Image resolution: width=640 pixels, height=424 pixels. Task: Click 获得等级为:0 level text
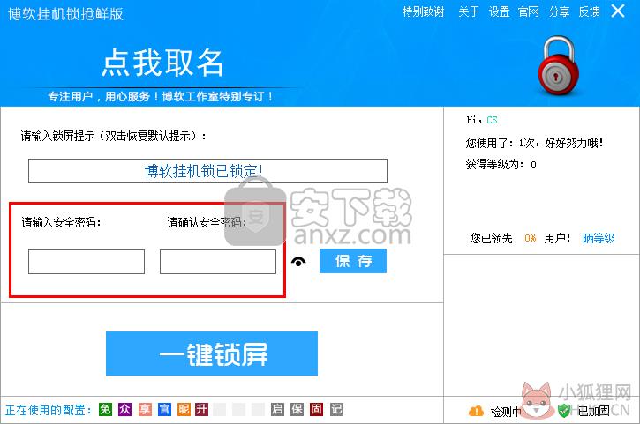pos(501,164)
